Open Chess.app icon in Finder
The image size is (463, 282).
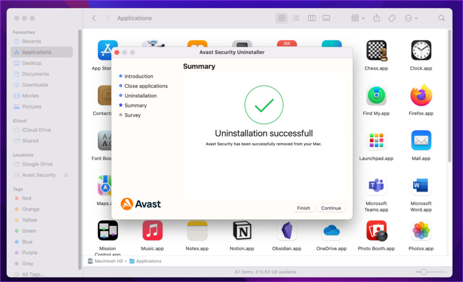pos(376,51)
